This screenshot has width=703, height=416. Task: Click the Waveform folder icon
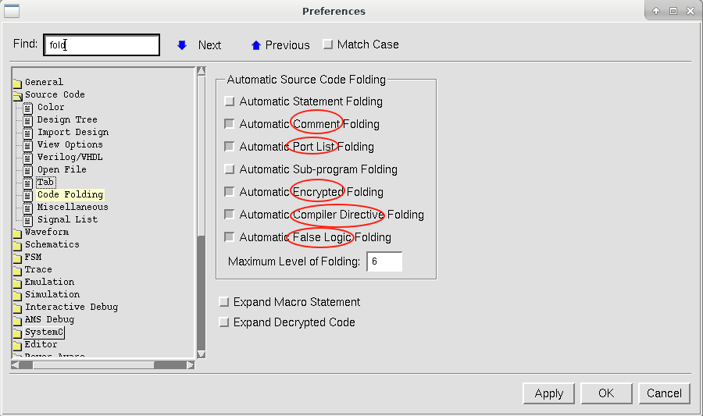(17, 233)
